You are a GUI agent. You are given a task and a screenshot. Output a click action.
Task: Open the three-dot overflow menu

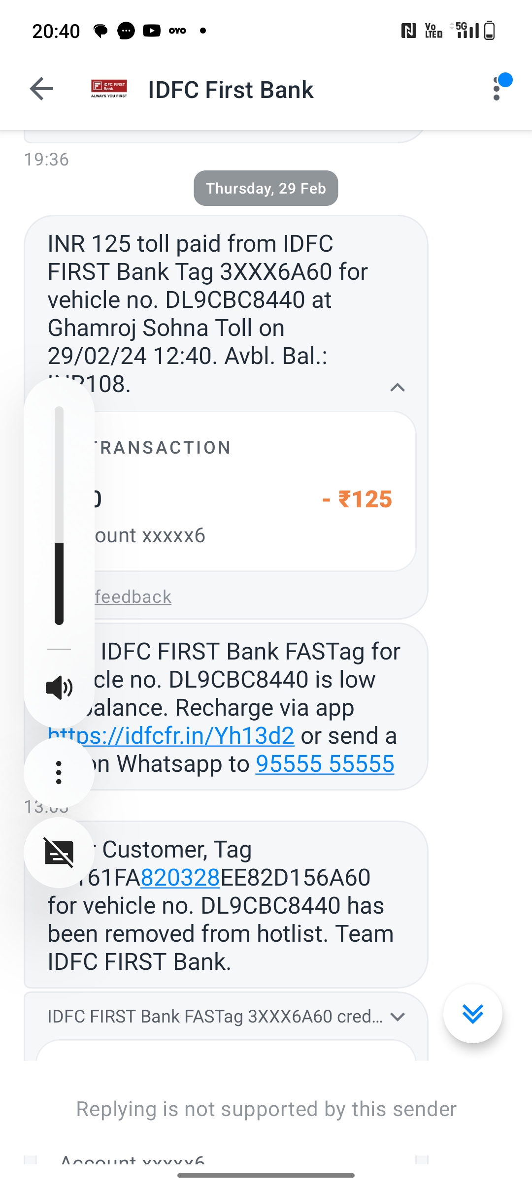(x=497, y=89)
